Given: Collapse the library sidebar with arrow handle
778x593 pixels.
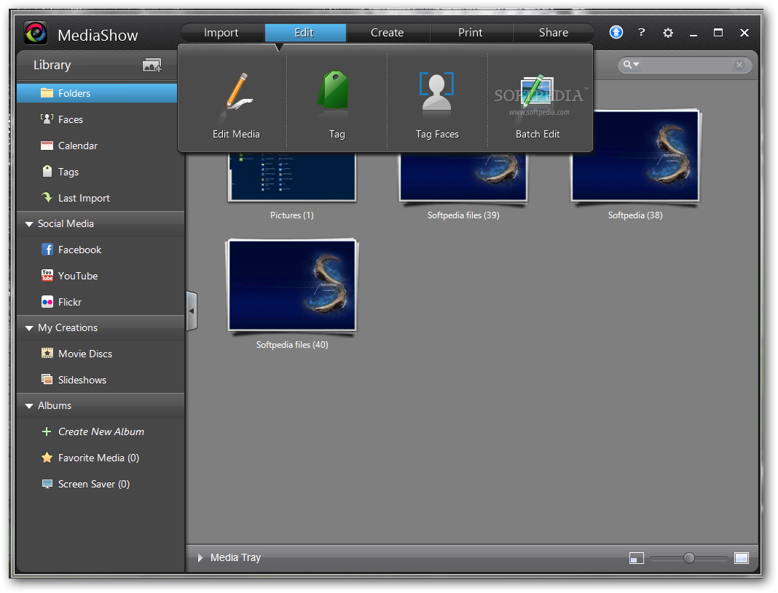Looking at the screenshot, I should (192, 311).
